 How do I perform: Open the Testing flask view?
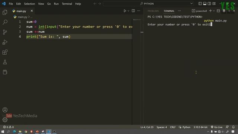pyautogui.click(x=5, y=62)
